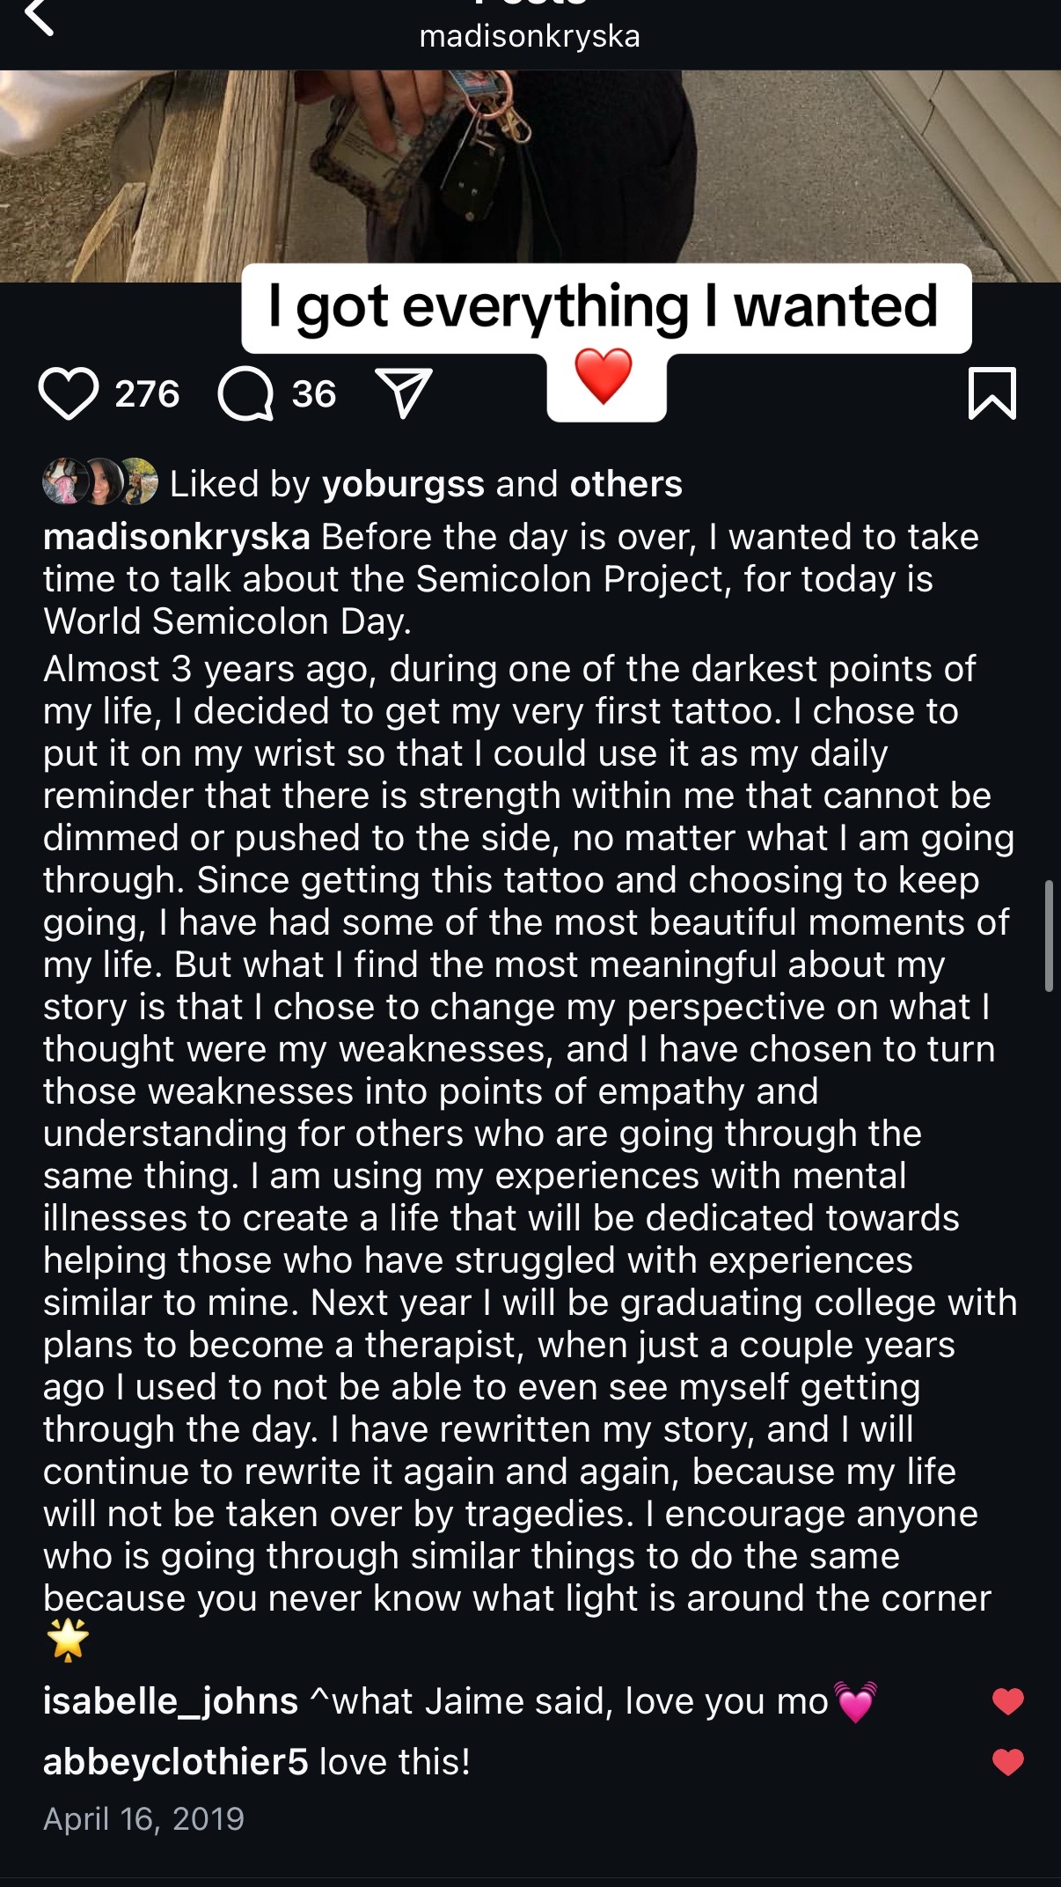Open comments via speech bubble icon
1061x1887 pixels.
pos(245,393)
